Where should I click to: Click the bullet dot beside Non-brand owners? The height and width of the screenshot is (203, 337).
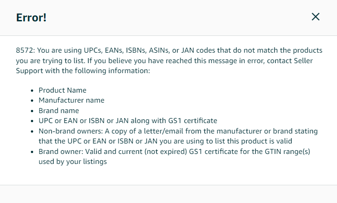click(32, 131)
